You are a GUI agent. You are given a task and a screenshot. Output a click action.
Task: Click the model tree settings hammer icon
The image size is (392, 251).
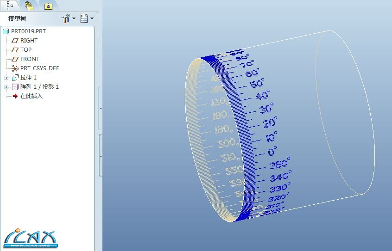[65, 18]
